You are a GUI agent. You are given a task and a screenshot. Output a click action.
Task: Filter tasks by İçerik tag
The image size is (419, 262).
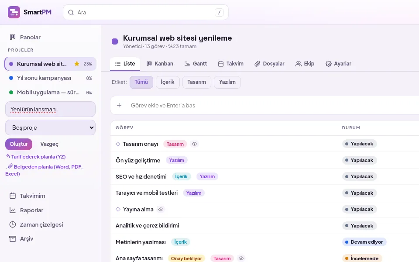coord(168,82)
